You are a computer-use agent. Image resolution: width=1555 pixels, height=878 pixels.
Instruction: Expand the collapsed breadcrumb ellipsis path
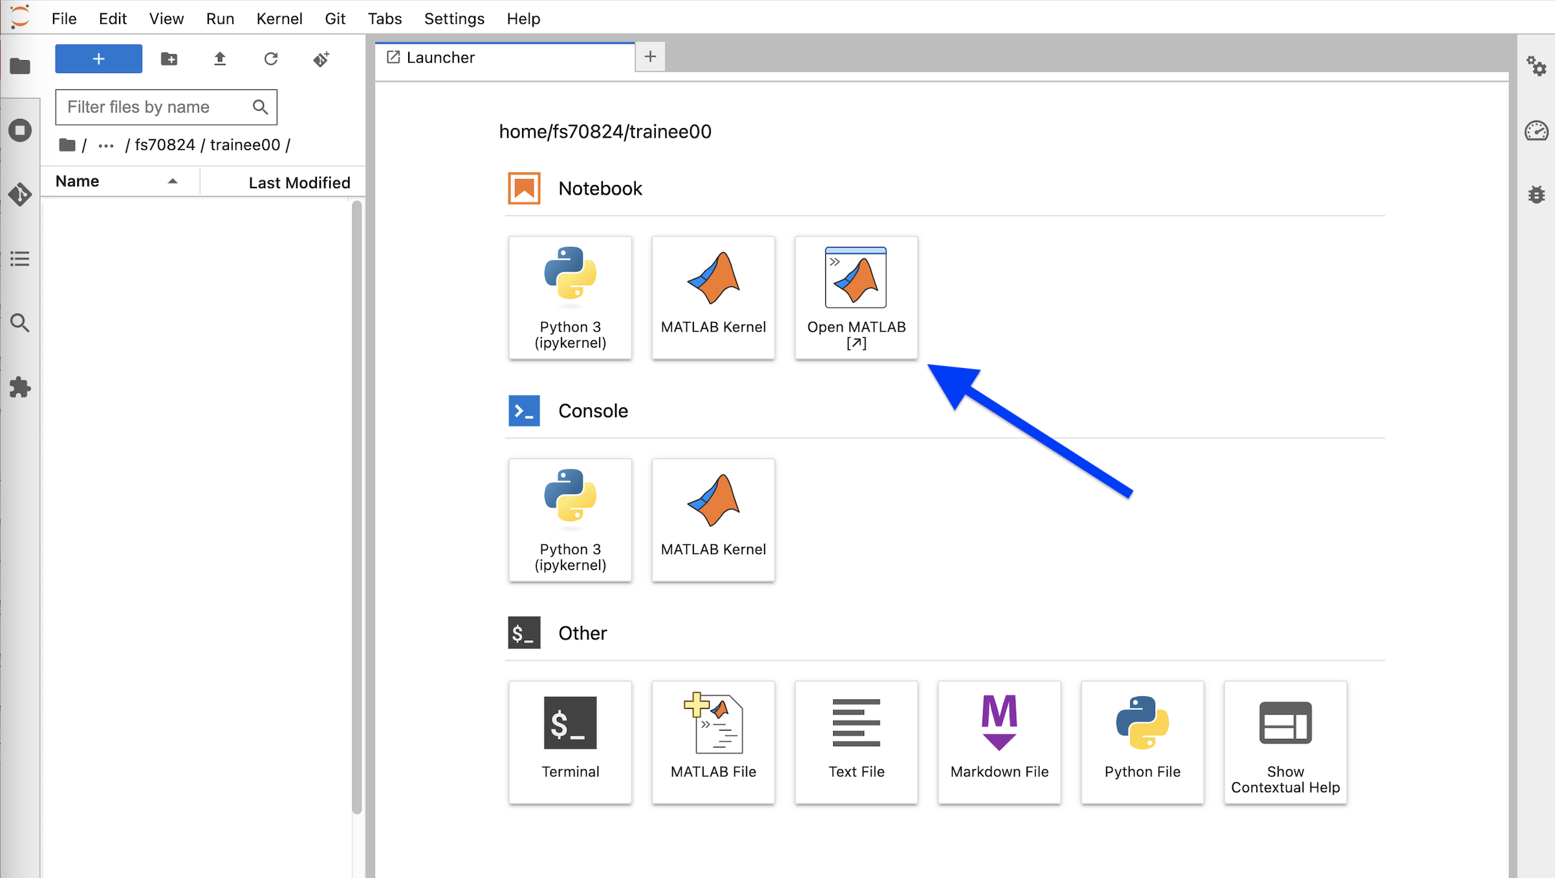click(106, 145)
